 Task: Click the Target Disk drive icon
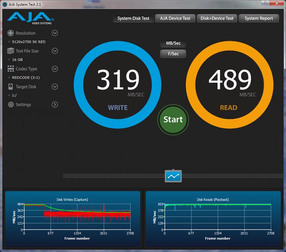point(11,87)
